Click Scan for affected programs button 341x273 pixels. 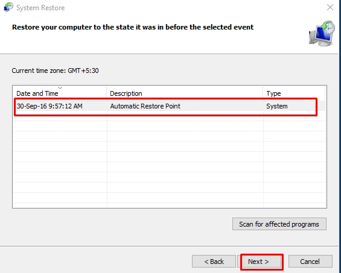click(x=279, y=224)
